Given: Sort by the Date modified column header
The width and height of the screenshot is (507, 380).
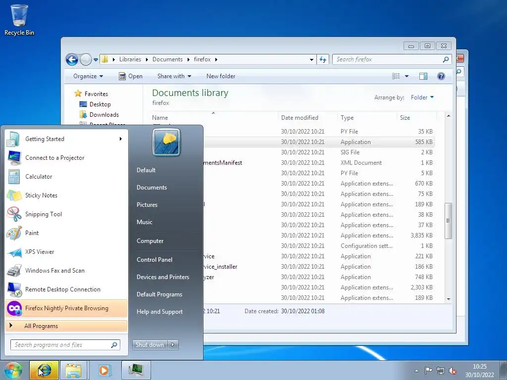Looking at the screenshot, I should tap(307, 118).
